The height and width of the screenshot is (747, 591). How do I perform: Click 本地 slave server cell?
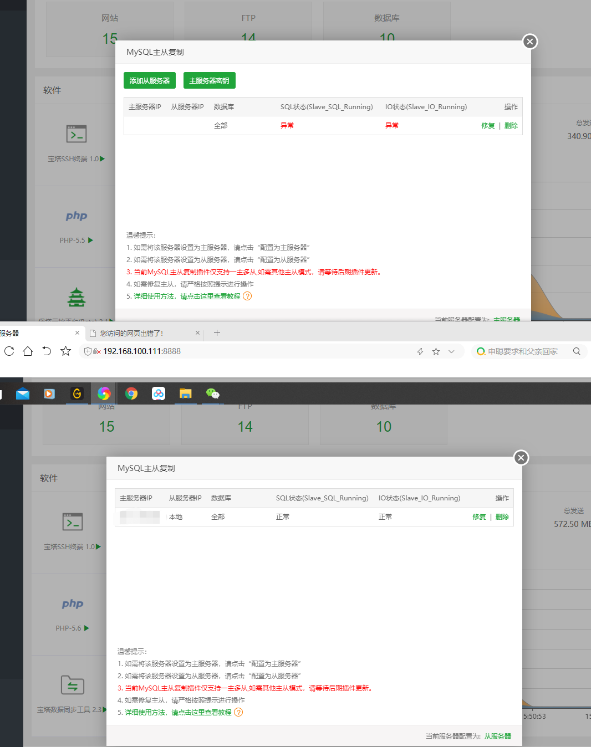176,517
